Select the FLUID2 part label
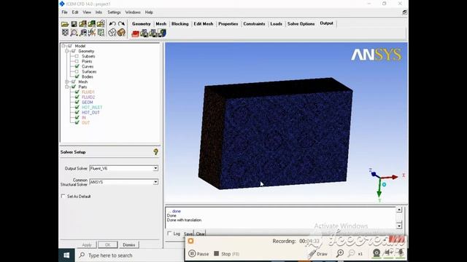The width and height of the screenshot is (467, 262). tap(88, 97)
